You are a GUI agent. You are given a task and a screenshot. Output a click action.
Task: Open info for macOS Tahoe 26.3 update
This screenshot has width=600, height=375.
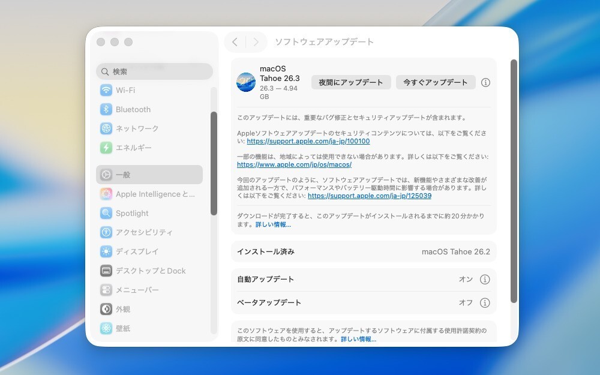pos(485,82)
